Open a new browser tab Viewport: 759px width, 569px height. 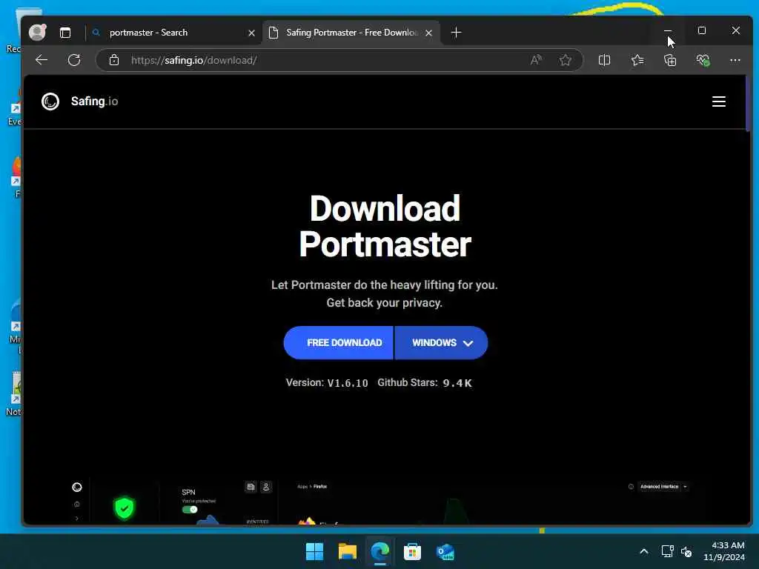coord(456,33)
